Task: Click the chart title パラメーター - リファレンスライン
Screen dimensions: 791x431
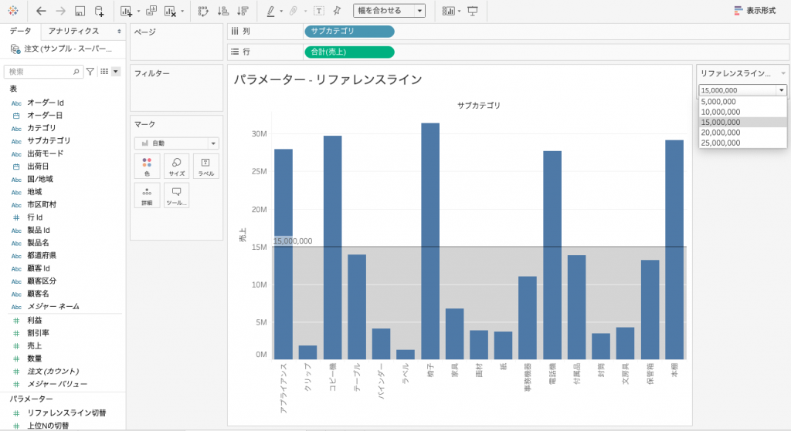Action: click(x=328, y=79)
